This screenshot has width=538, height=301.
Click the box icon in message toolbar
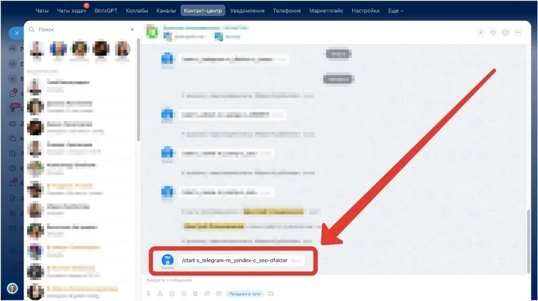pos(195,294)
